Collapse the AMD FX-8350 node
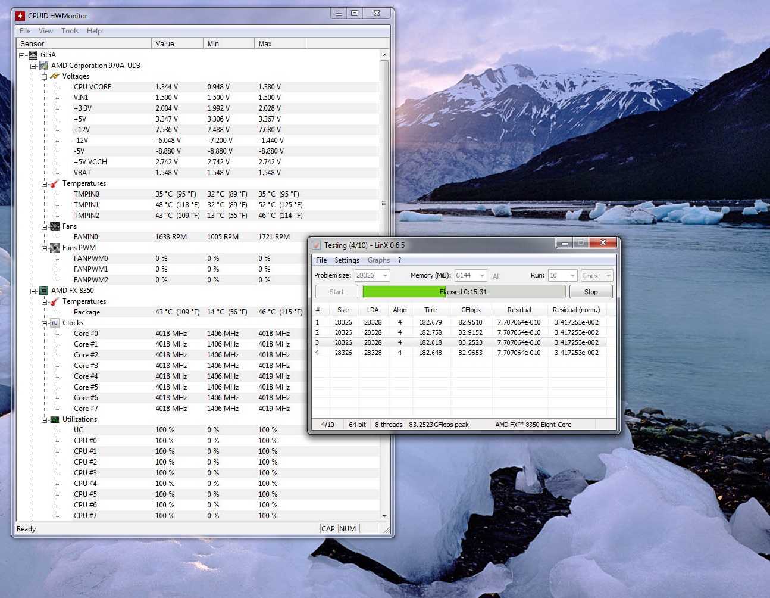The width and height of the screenshot is (770, 598). [x=33, y=291]
